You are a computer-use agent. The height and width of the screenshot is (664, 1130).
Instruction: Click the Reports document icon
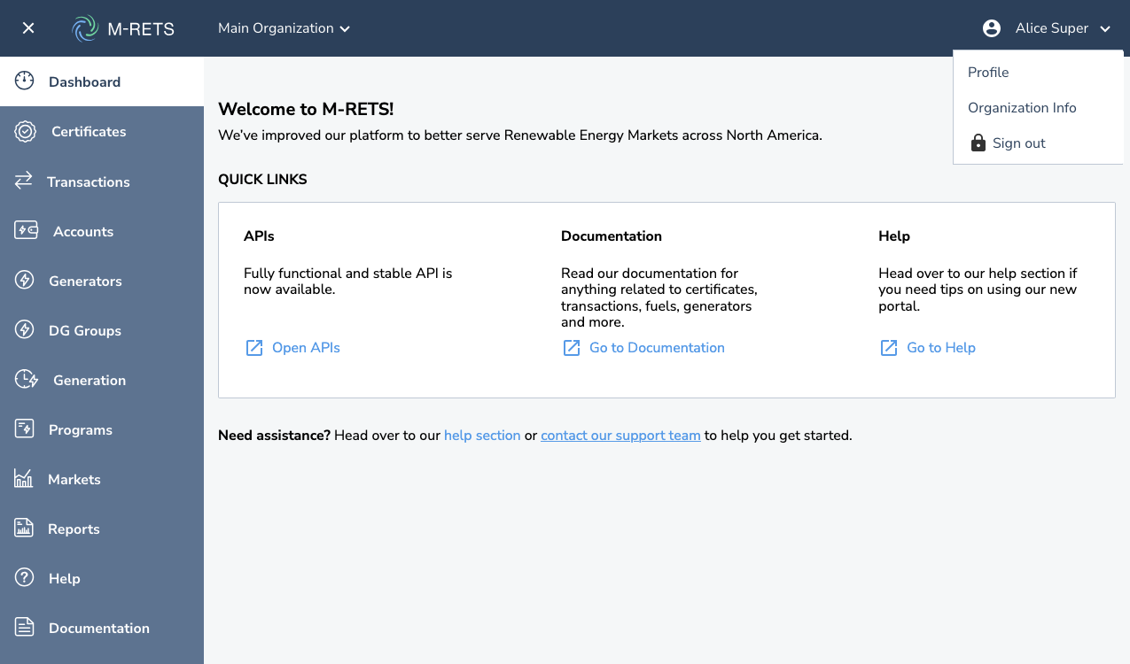[x=24, y=529]
